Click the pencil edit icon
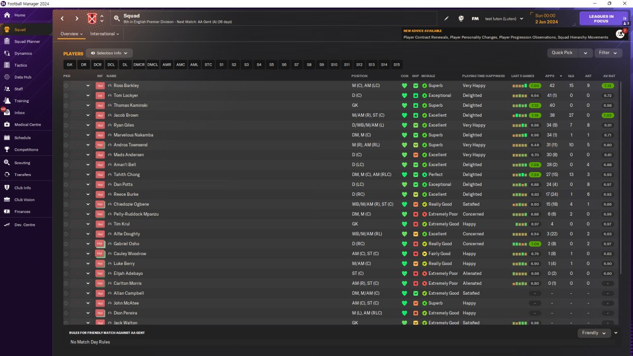This screenshot has height=356, width=633. tap(447, 19)
